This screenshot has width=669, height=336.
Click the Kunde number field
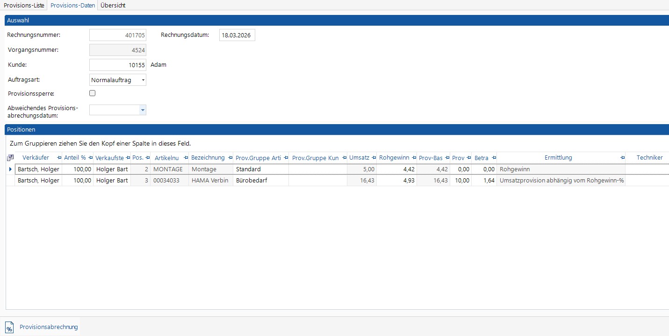point(117,65)
